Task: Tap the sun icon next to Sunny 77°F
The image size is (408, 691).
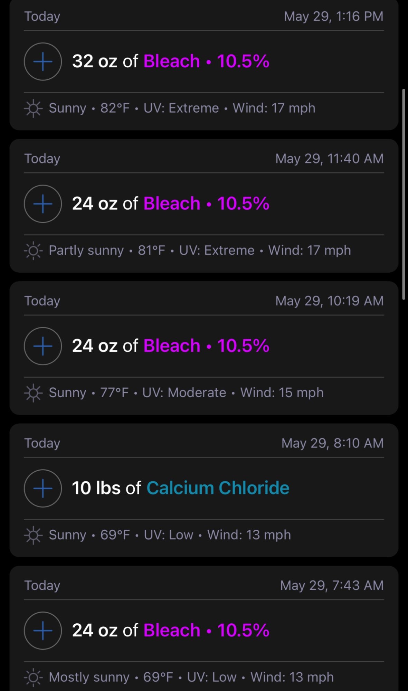Action: pos(33,393)
